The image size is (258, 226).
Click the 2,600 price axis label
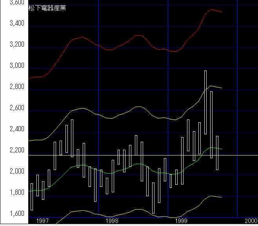[x=16, y=108]
